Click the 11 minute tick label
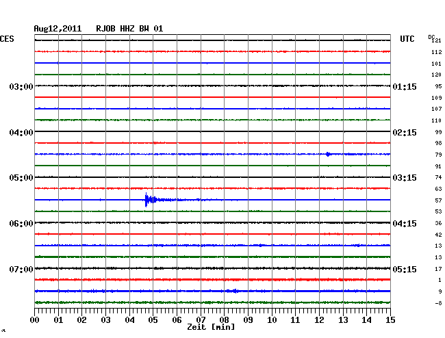Screen dimensions: 445x338 tap(296, 320)
